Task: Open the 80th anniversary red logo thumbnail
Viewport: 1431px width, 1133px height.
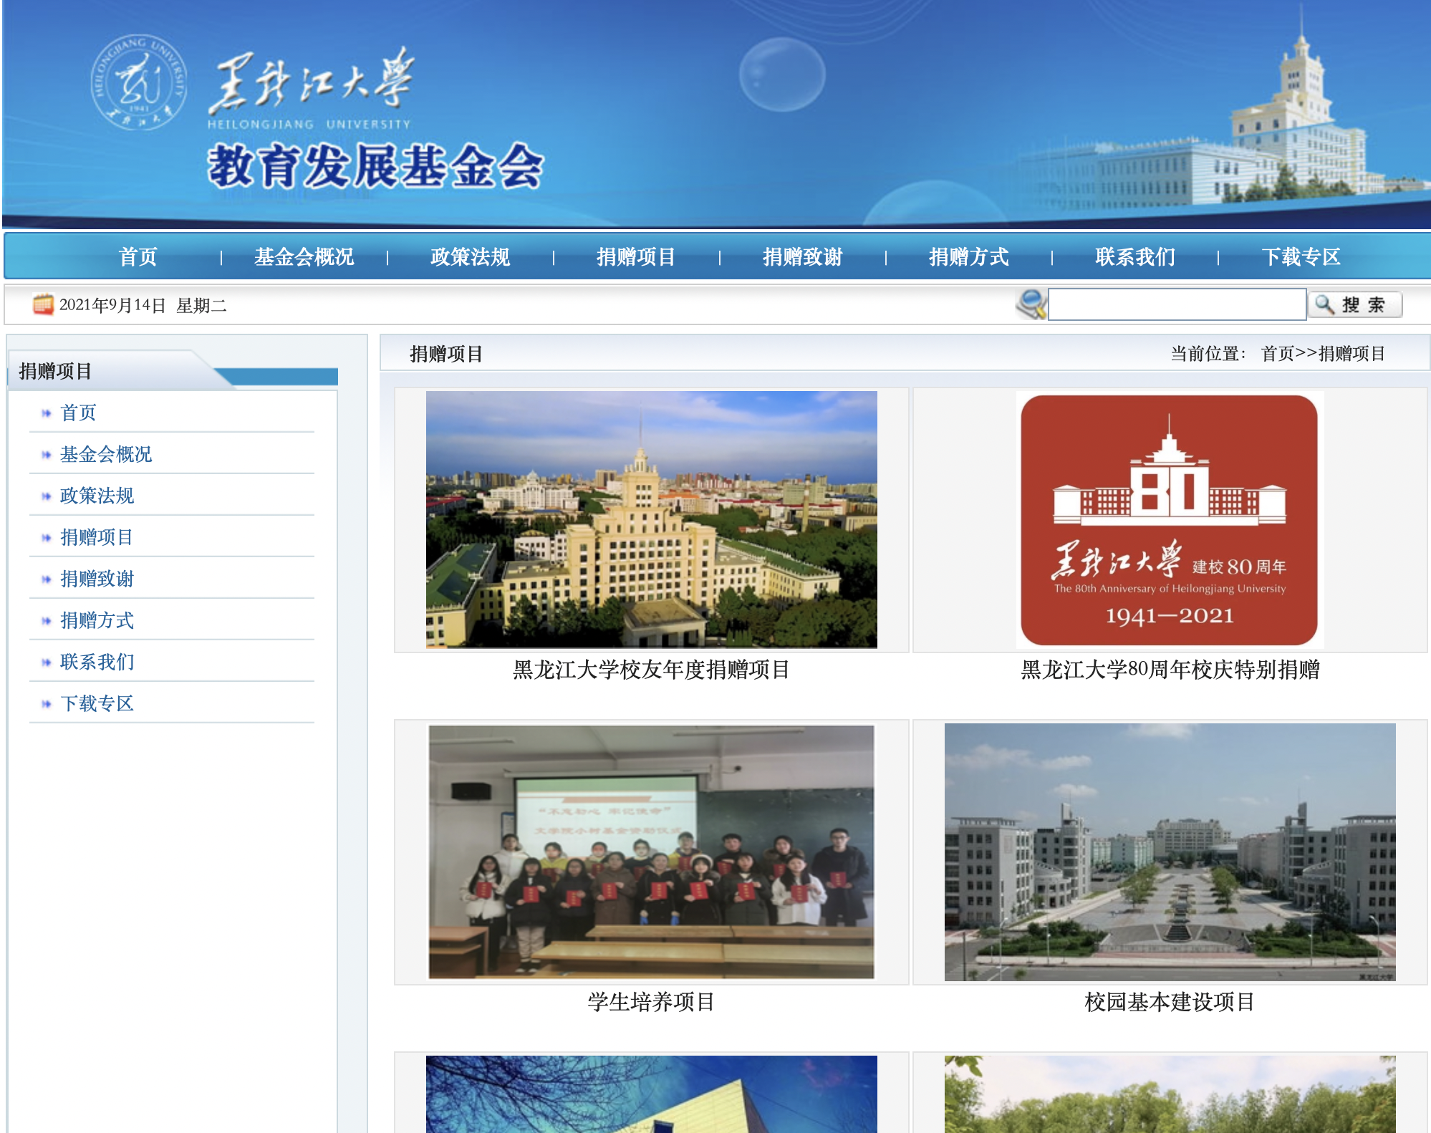Action: (1169, 520)
